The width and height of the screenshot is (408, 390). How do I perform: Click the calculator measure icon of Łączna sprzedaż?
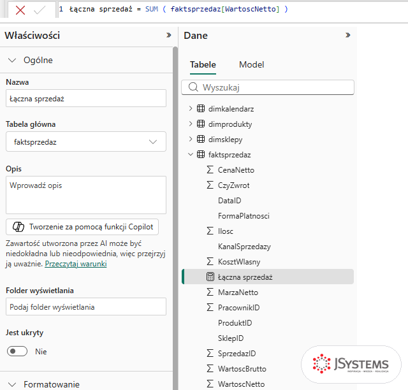tap(210, 277)
